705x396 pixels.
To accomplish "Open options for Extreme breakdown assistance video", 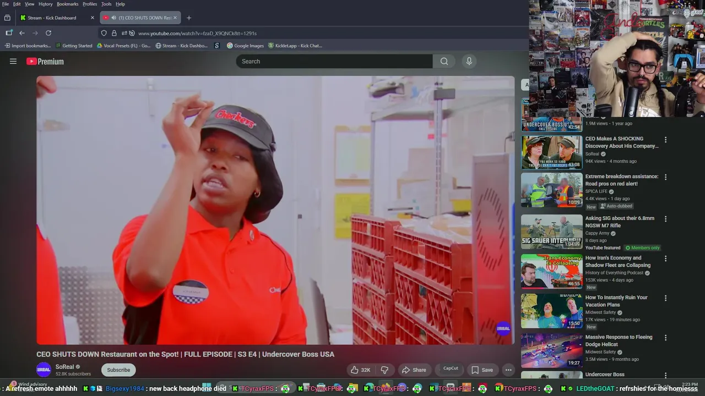I will (665, 177).
